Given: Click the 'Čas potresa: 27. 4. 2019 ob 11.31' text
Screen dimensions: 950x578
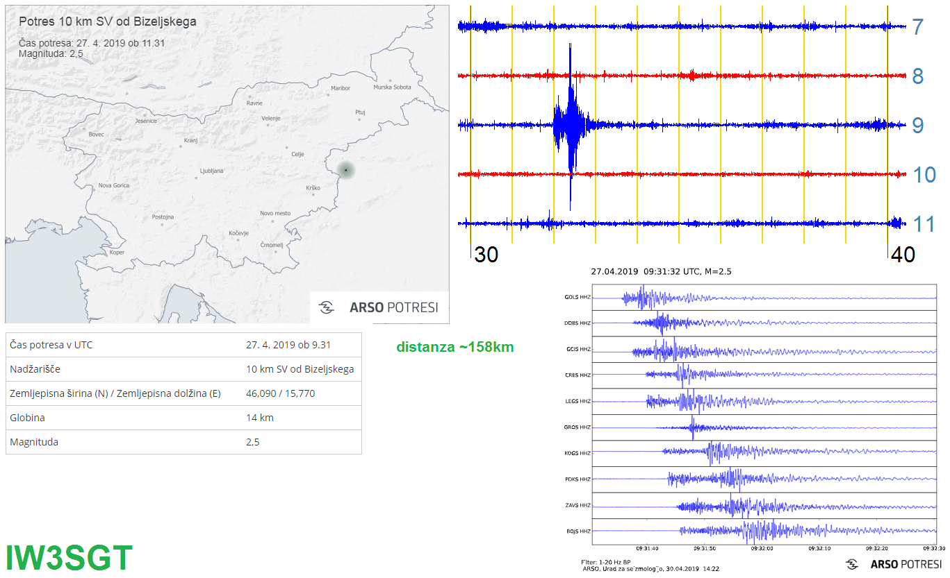Looking at the screenshot, I should click(92, 43).
